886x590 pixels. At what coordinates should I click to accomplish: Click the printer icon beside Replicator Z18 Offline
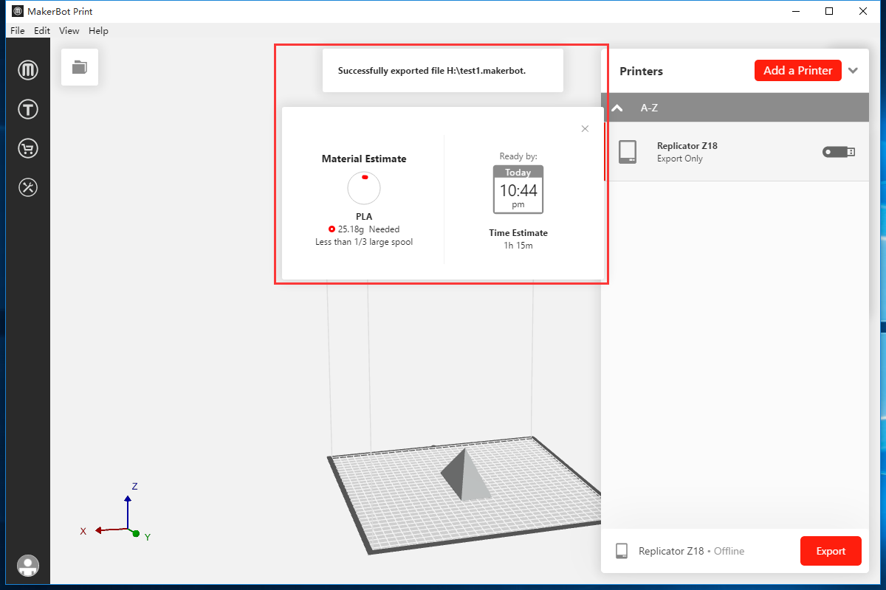(x=622, y=550)
